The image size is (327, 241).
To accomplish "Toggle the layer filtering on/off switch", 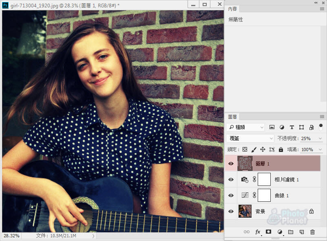I will (x=321, y=127).
